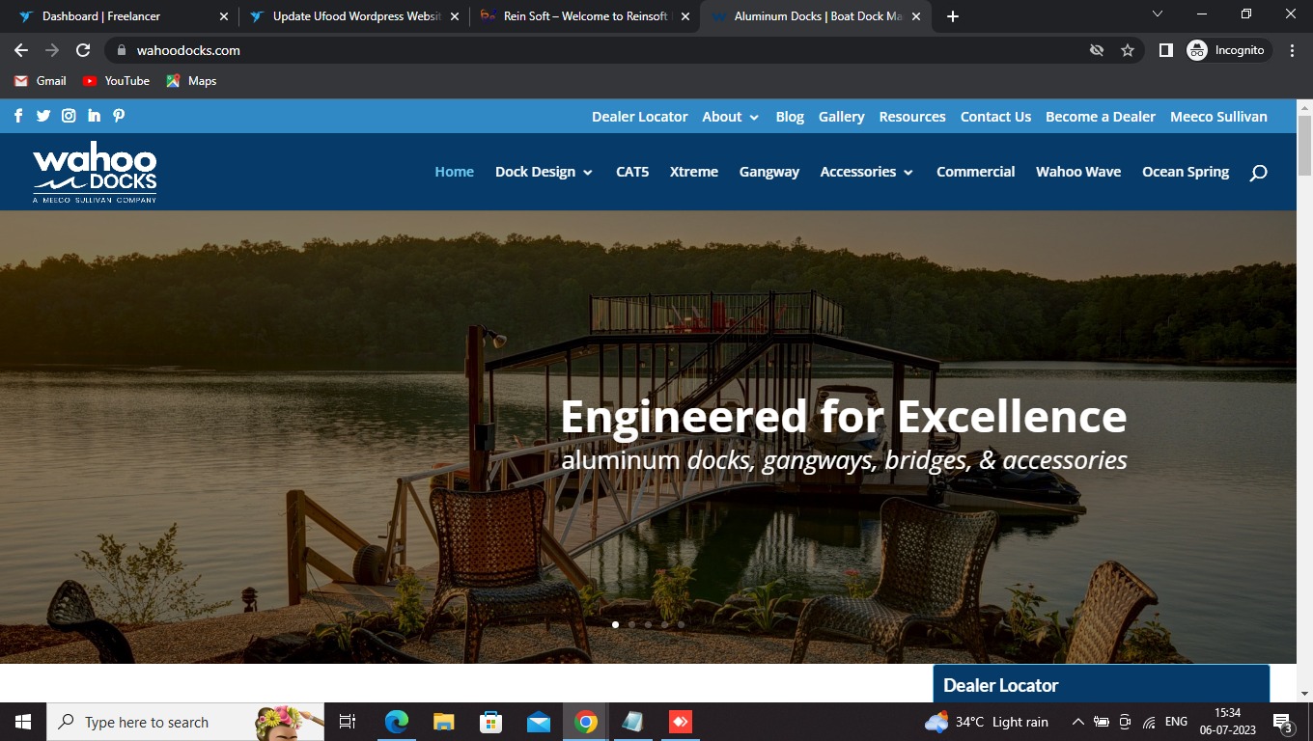Click the taskbar search box
1313x741 pixels.
pyautogui.click(x=185, y=722)
